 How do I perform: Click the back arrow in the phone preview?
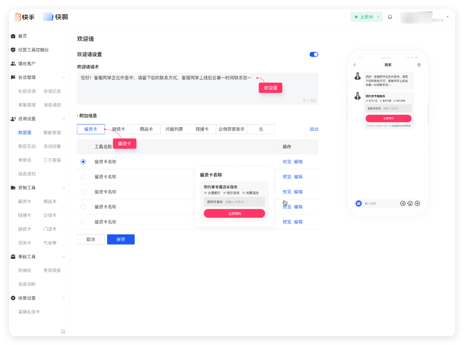tap(354, 64)
